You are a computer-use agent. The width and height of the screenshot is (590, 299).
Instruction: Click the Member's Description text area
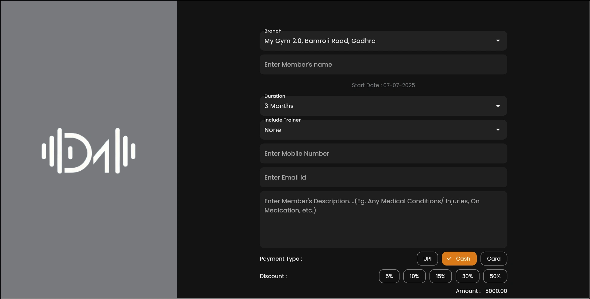(383, 219)
